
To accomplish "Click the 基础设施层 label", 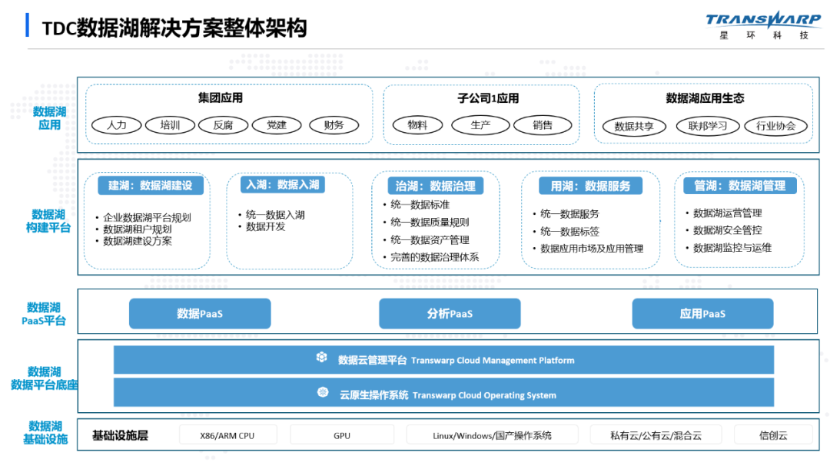I will coord(120,436).
